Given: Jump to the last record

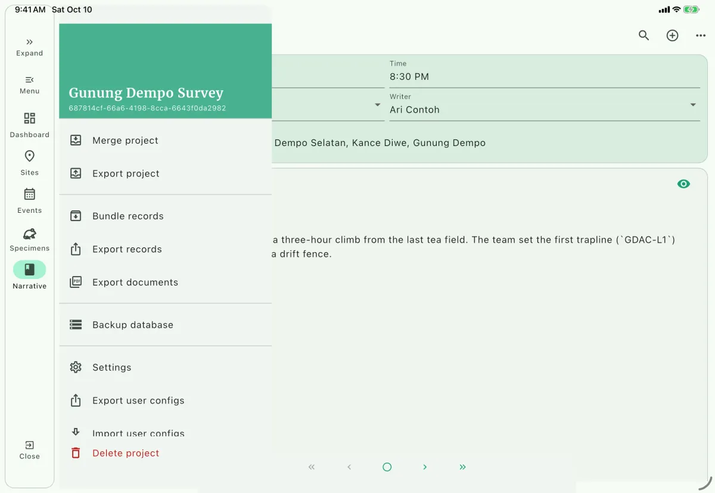Looking at the screenshot, I should 463,467.
